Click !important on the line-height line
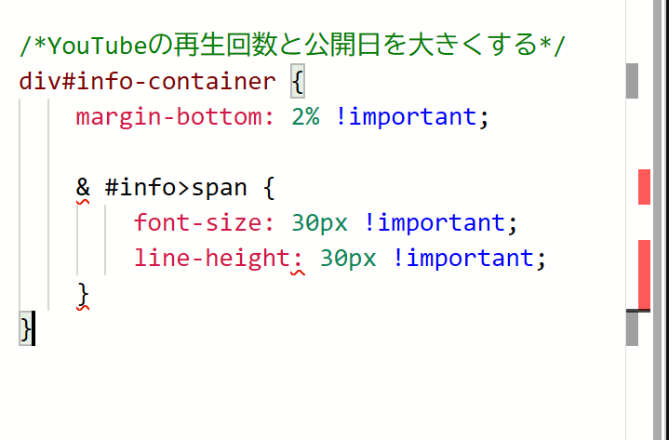The image size is (669, 440). tap(463, 259)
